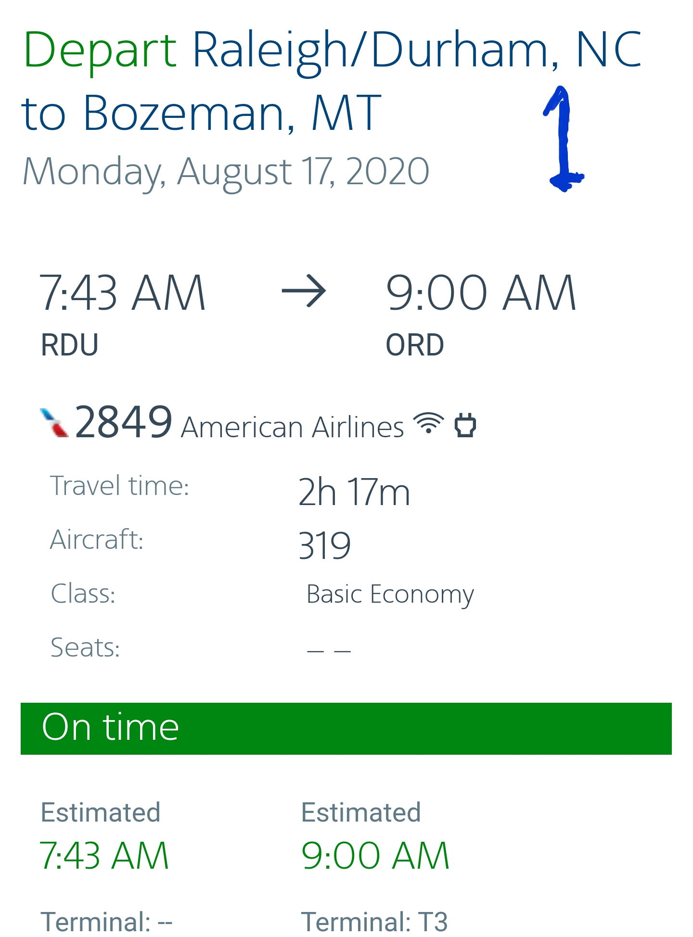Tap the ORD airport code
This screenshot has width=693, height=937.
coord(415,345)
